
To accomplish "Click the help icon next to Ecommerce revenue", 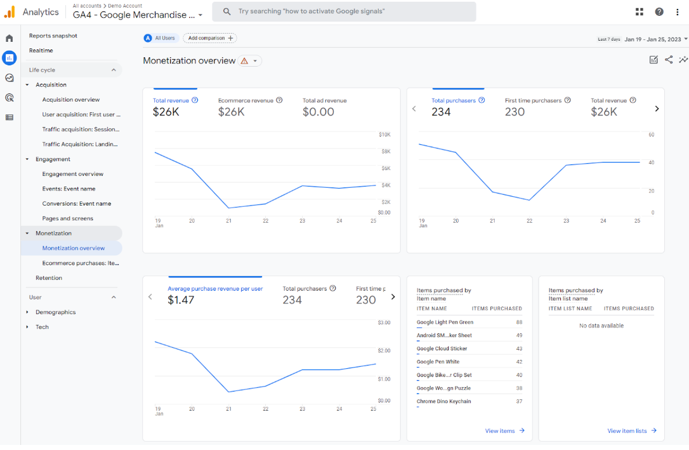I will point(279,100).
